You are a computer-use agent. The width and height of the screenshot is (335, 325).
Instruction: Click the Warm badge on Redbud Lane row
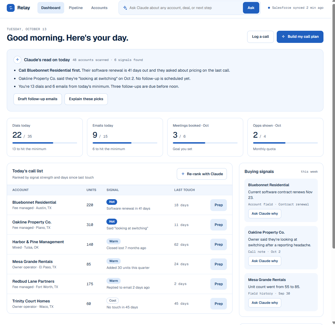pyautogui.click(x=113, y=280)
